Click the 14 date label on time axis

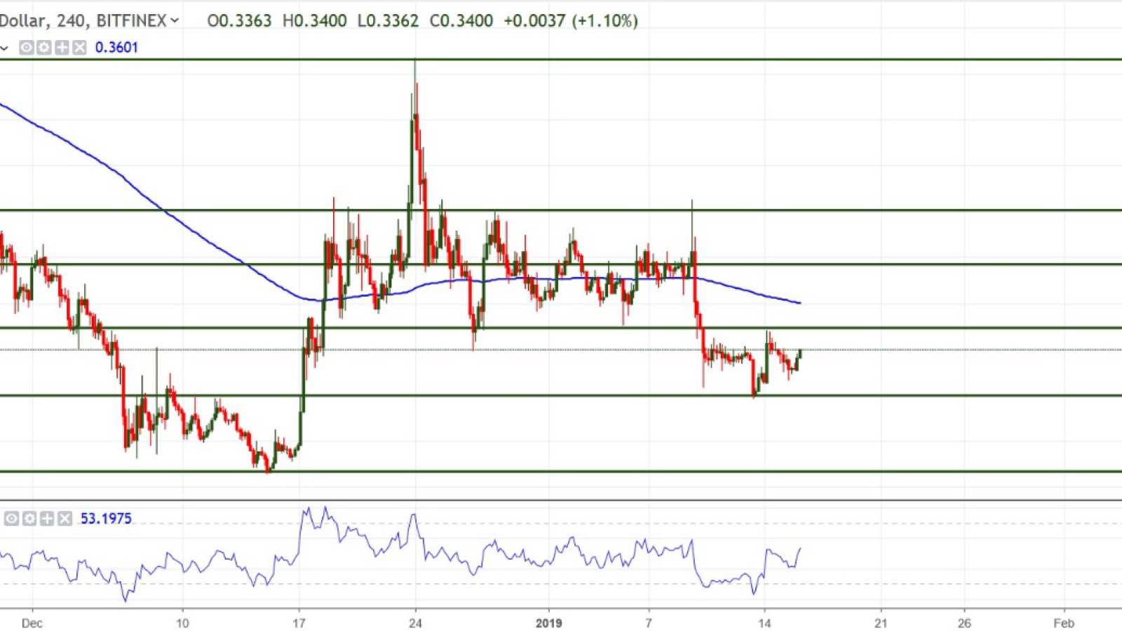pos(764,623)
